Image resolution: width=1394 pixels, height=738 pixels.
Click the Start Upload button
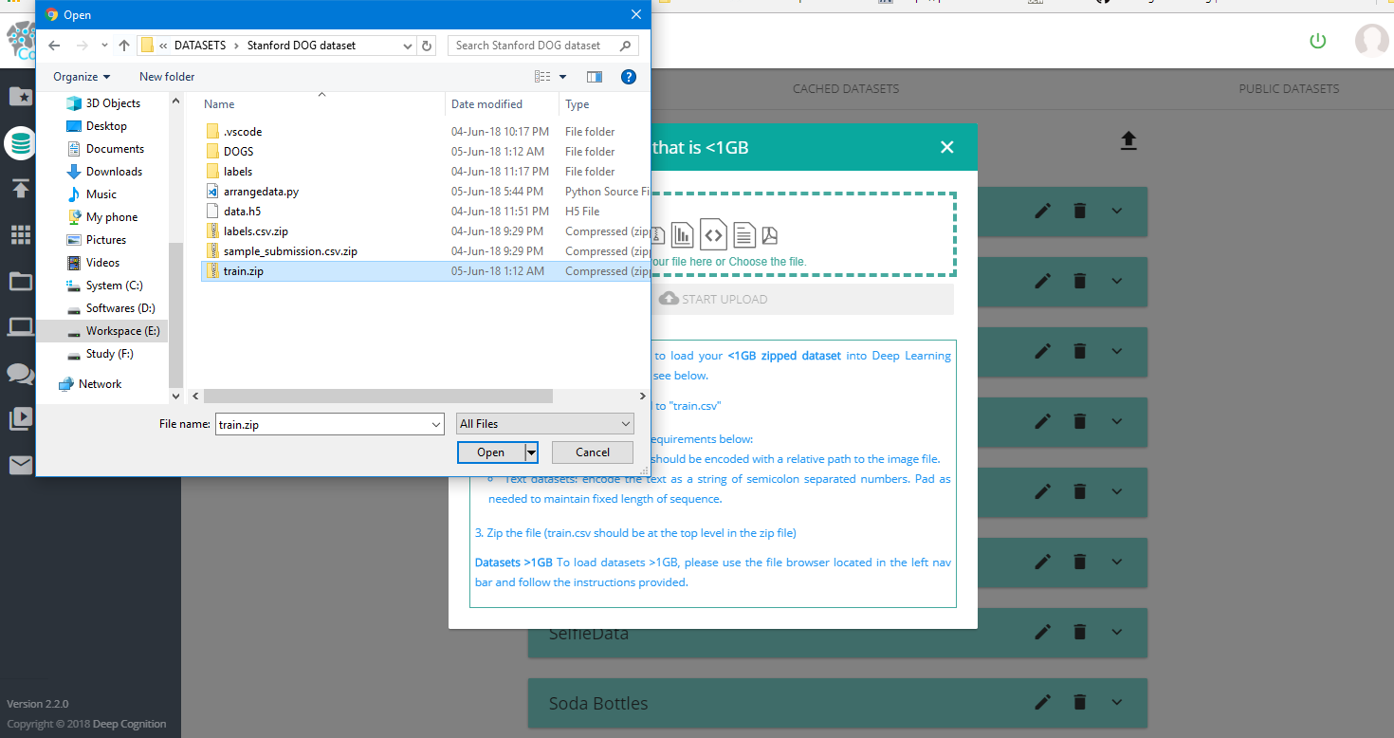713,299
